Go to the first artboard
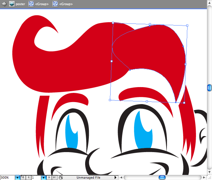The height and width of the screenshot is (180, 212). point(23,177)
